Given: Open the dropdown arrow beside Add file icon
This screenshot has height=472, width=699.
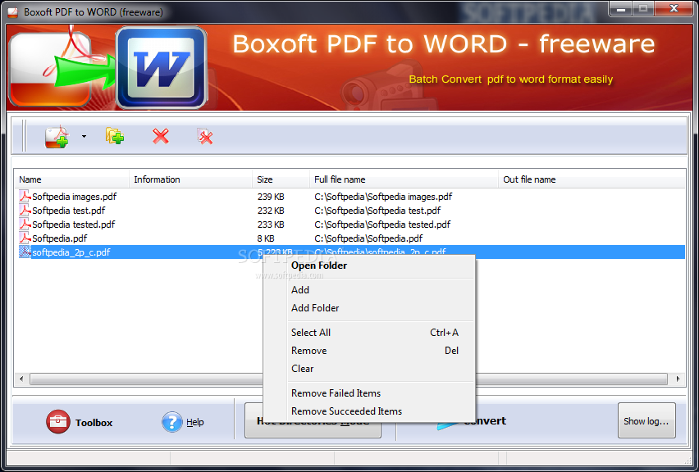Looking at the screenshot, I should click(84, 137).
